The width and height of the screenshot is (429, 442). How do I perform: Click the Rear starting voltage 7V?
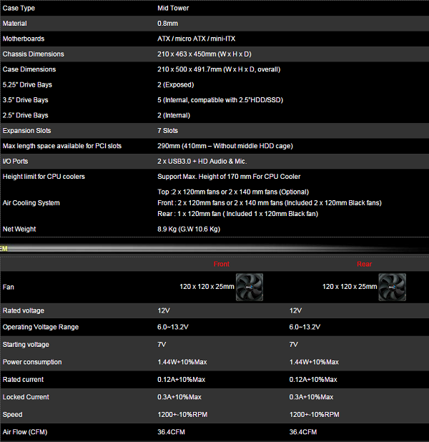(x=294, y=345)
